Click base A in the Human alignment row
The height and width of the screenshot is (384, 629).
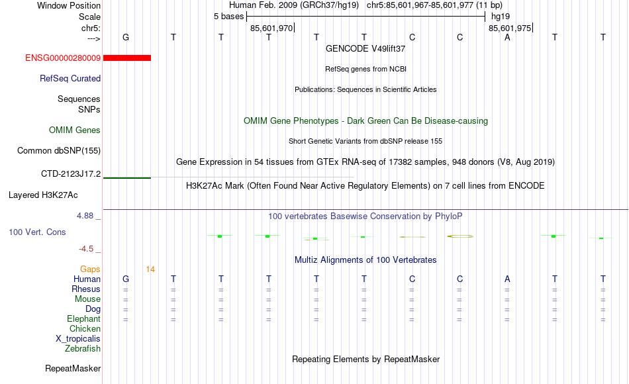[507, 279]
